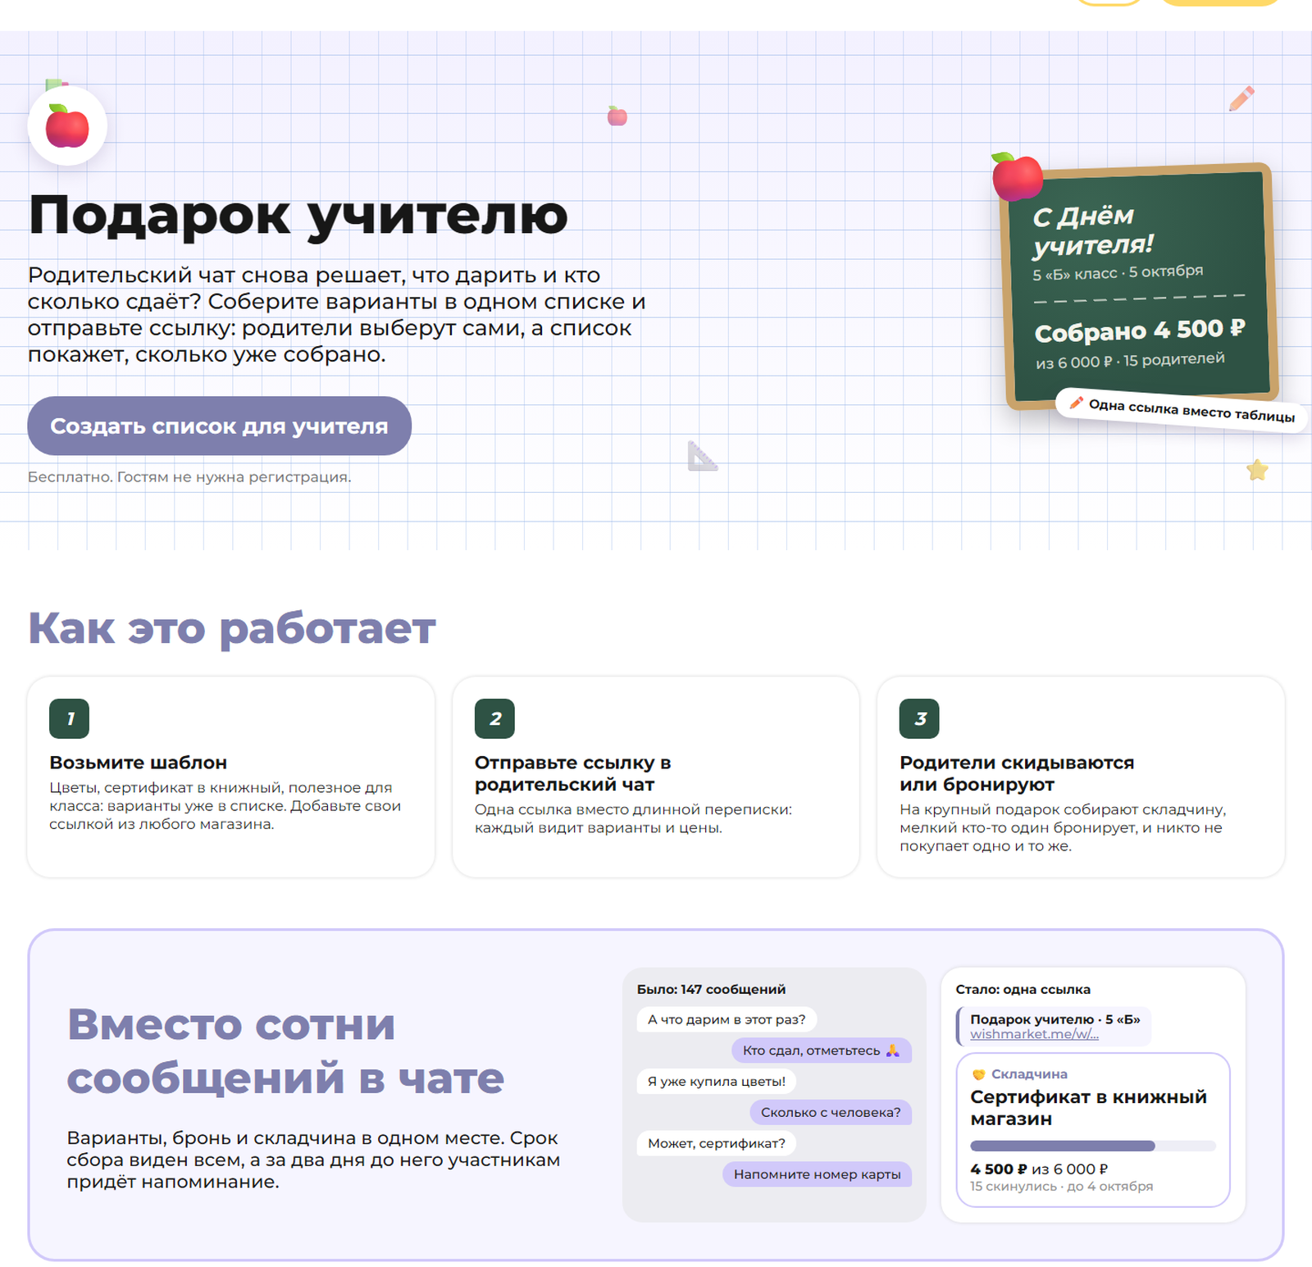This screenshot has width=1312, height=1267.
Task: Open the wishmarket.me/w/... link
Action: click(1034, 1034)
